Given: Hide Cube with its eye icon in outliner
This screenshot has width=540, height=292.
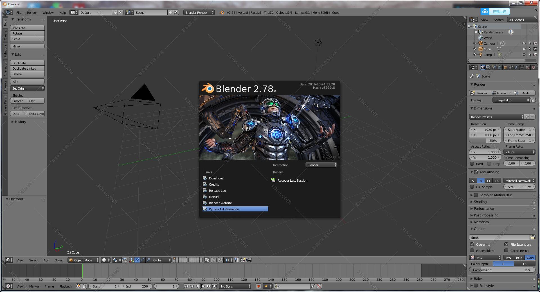Looking at the screenshot, I should tap(524, 49).
